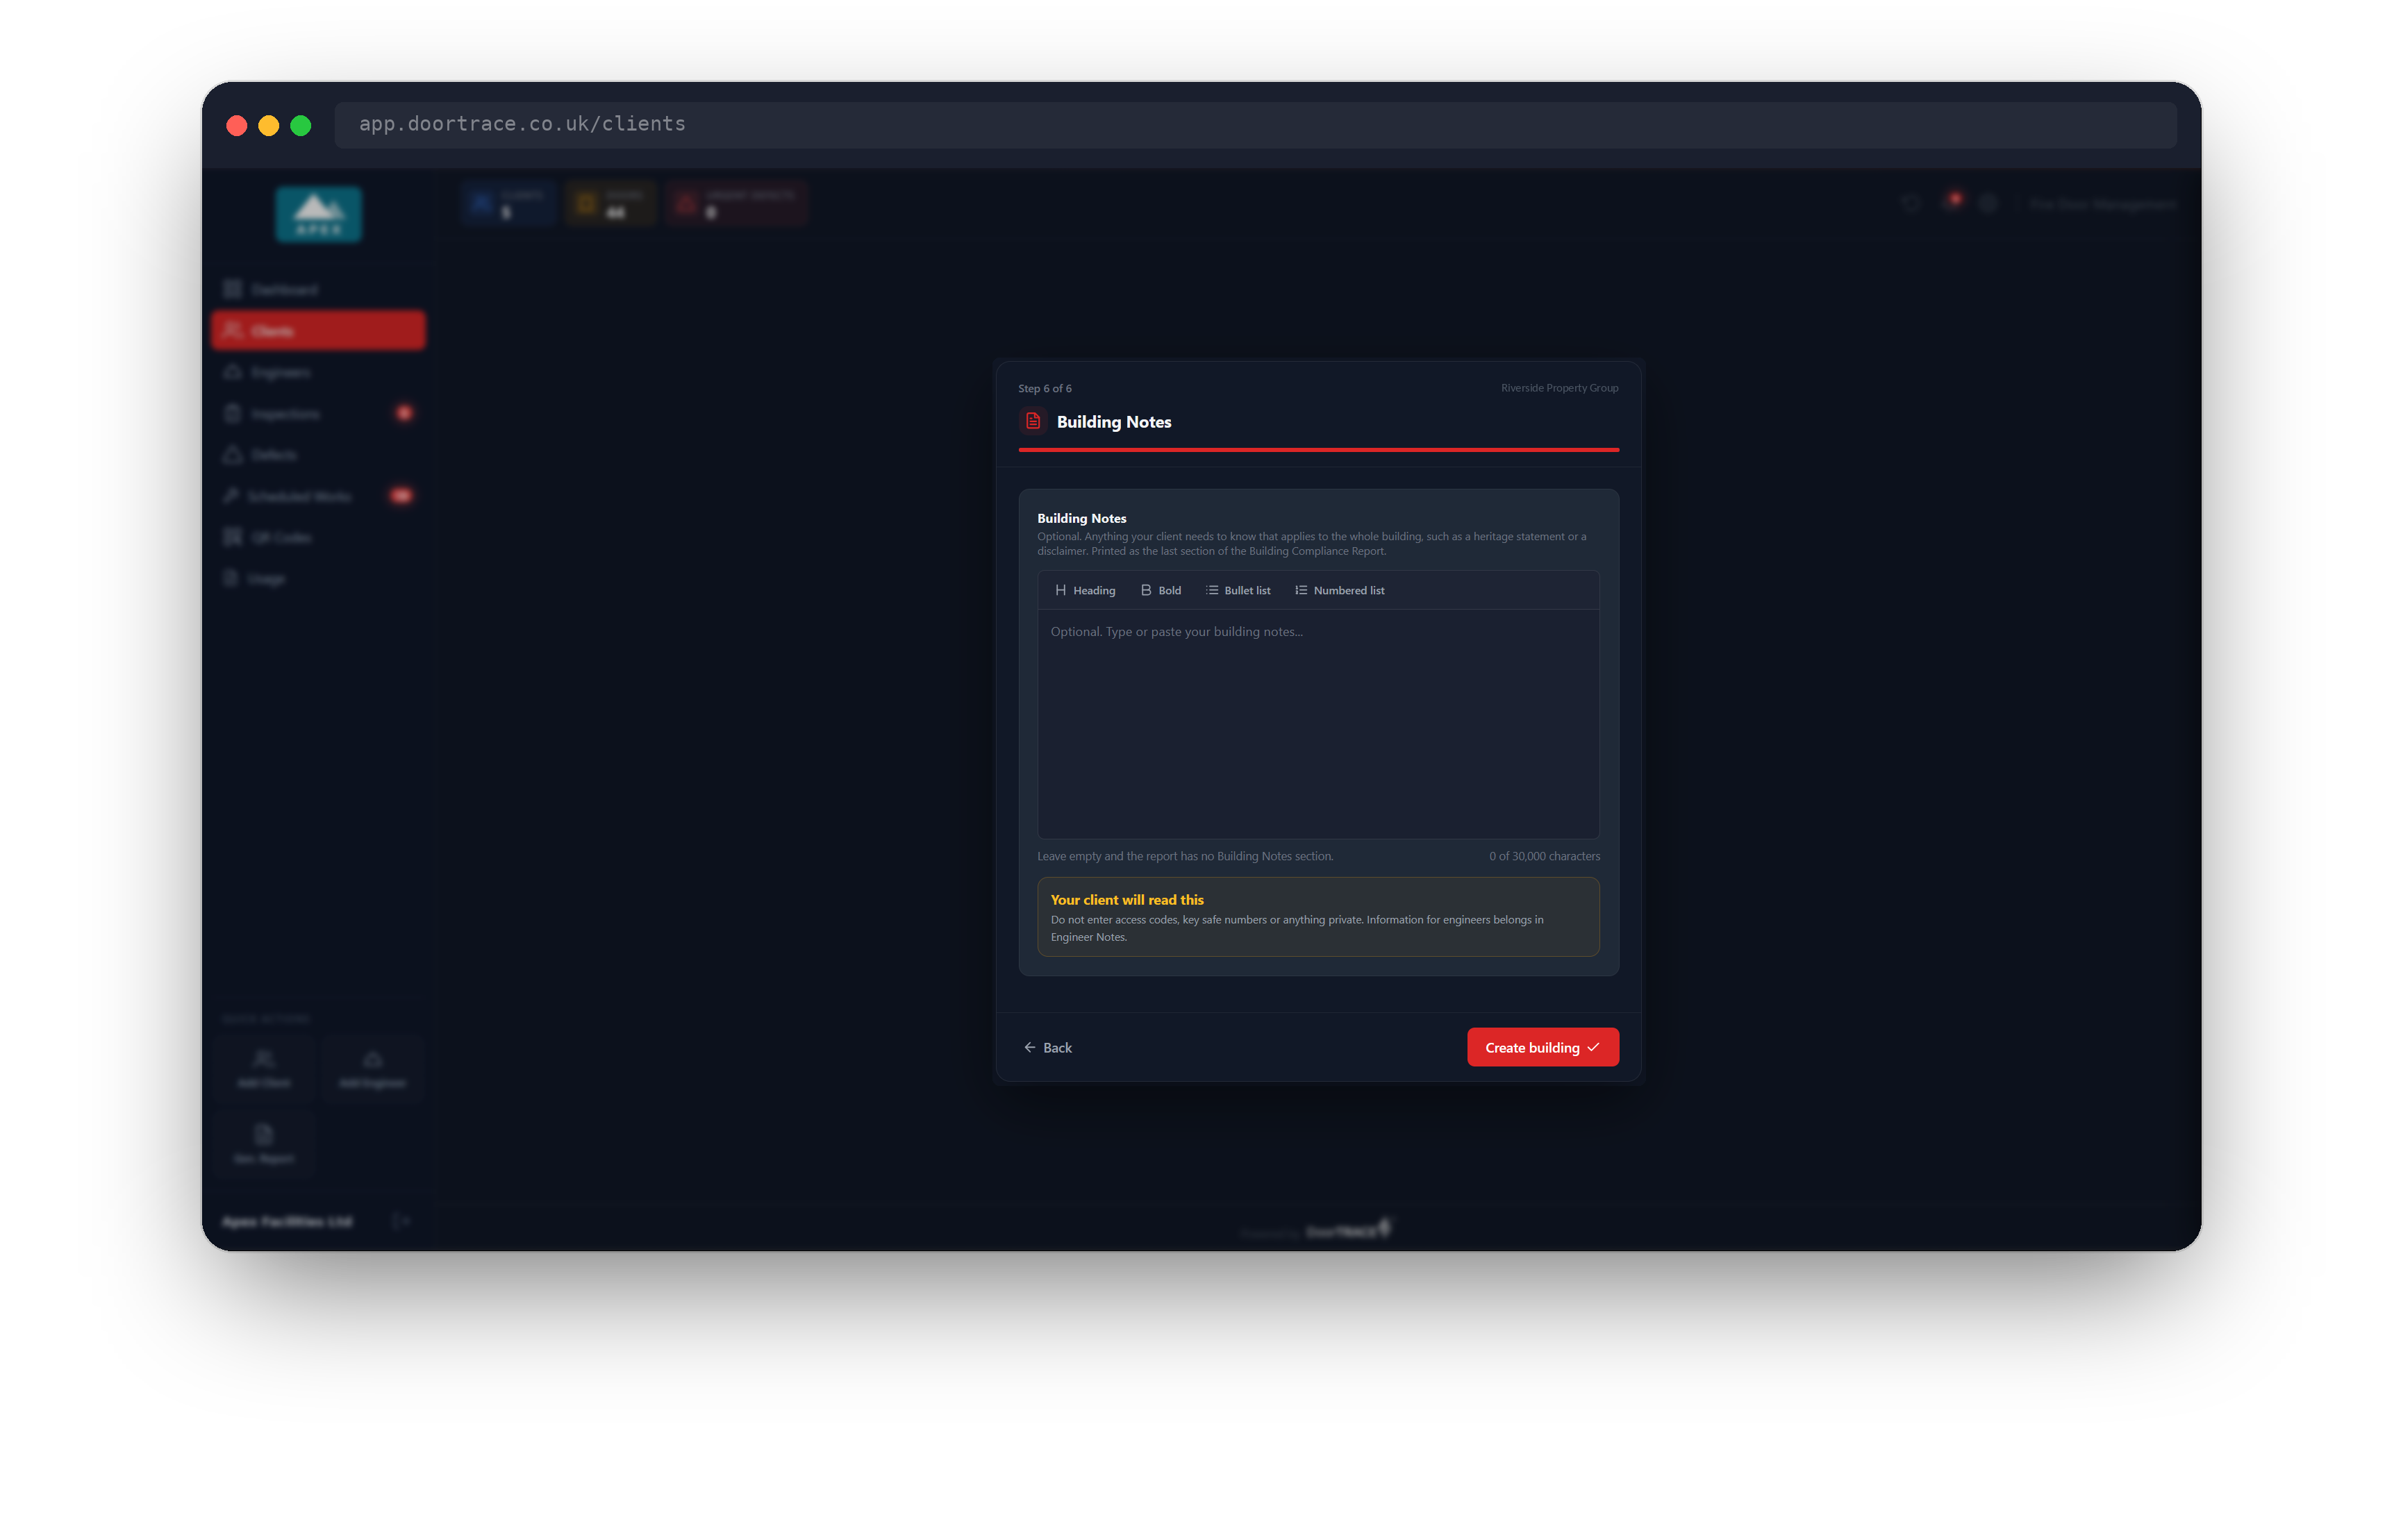This screenshot has height=1540, width=2403.
Task: Open Dashboard in the blurred sidebar
Action: click(x=318, y=290)
